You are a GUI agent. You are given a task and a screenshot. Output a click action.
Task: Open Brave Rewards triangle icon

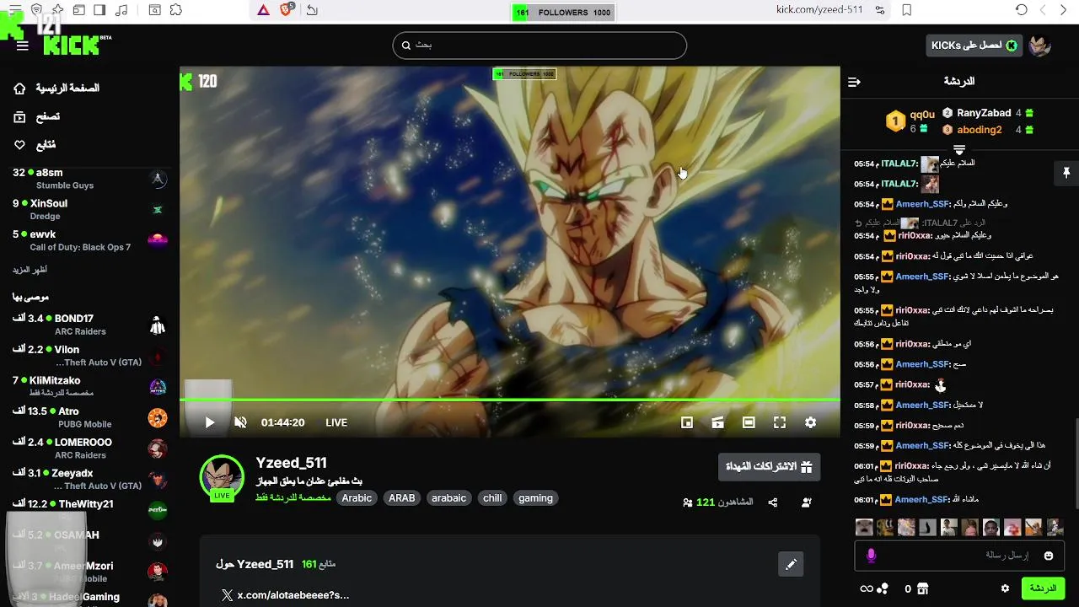[263, 10]
